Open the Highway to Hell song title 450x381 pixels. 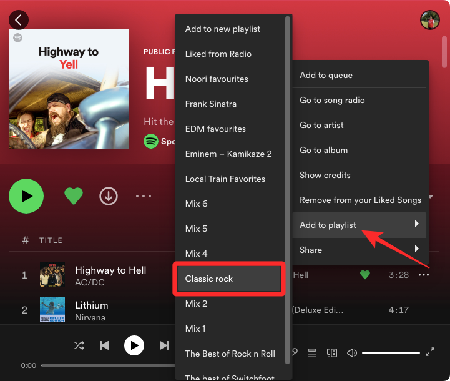110,270
